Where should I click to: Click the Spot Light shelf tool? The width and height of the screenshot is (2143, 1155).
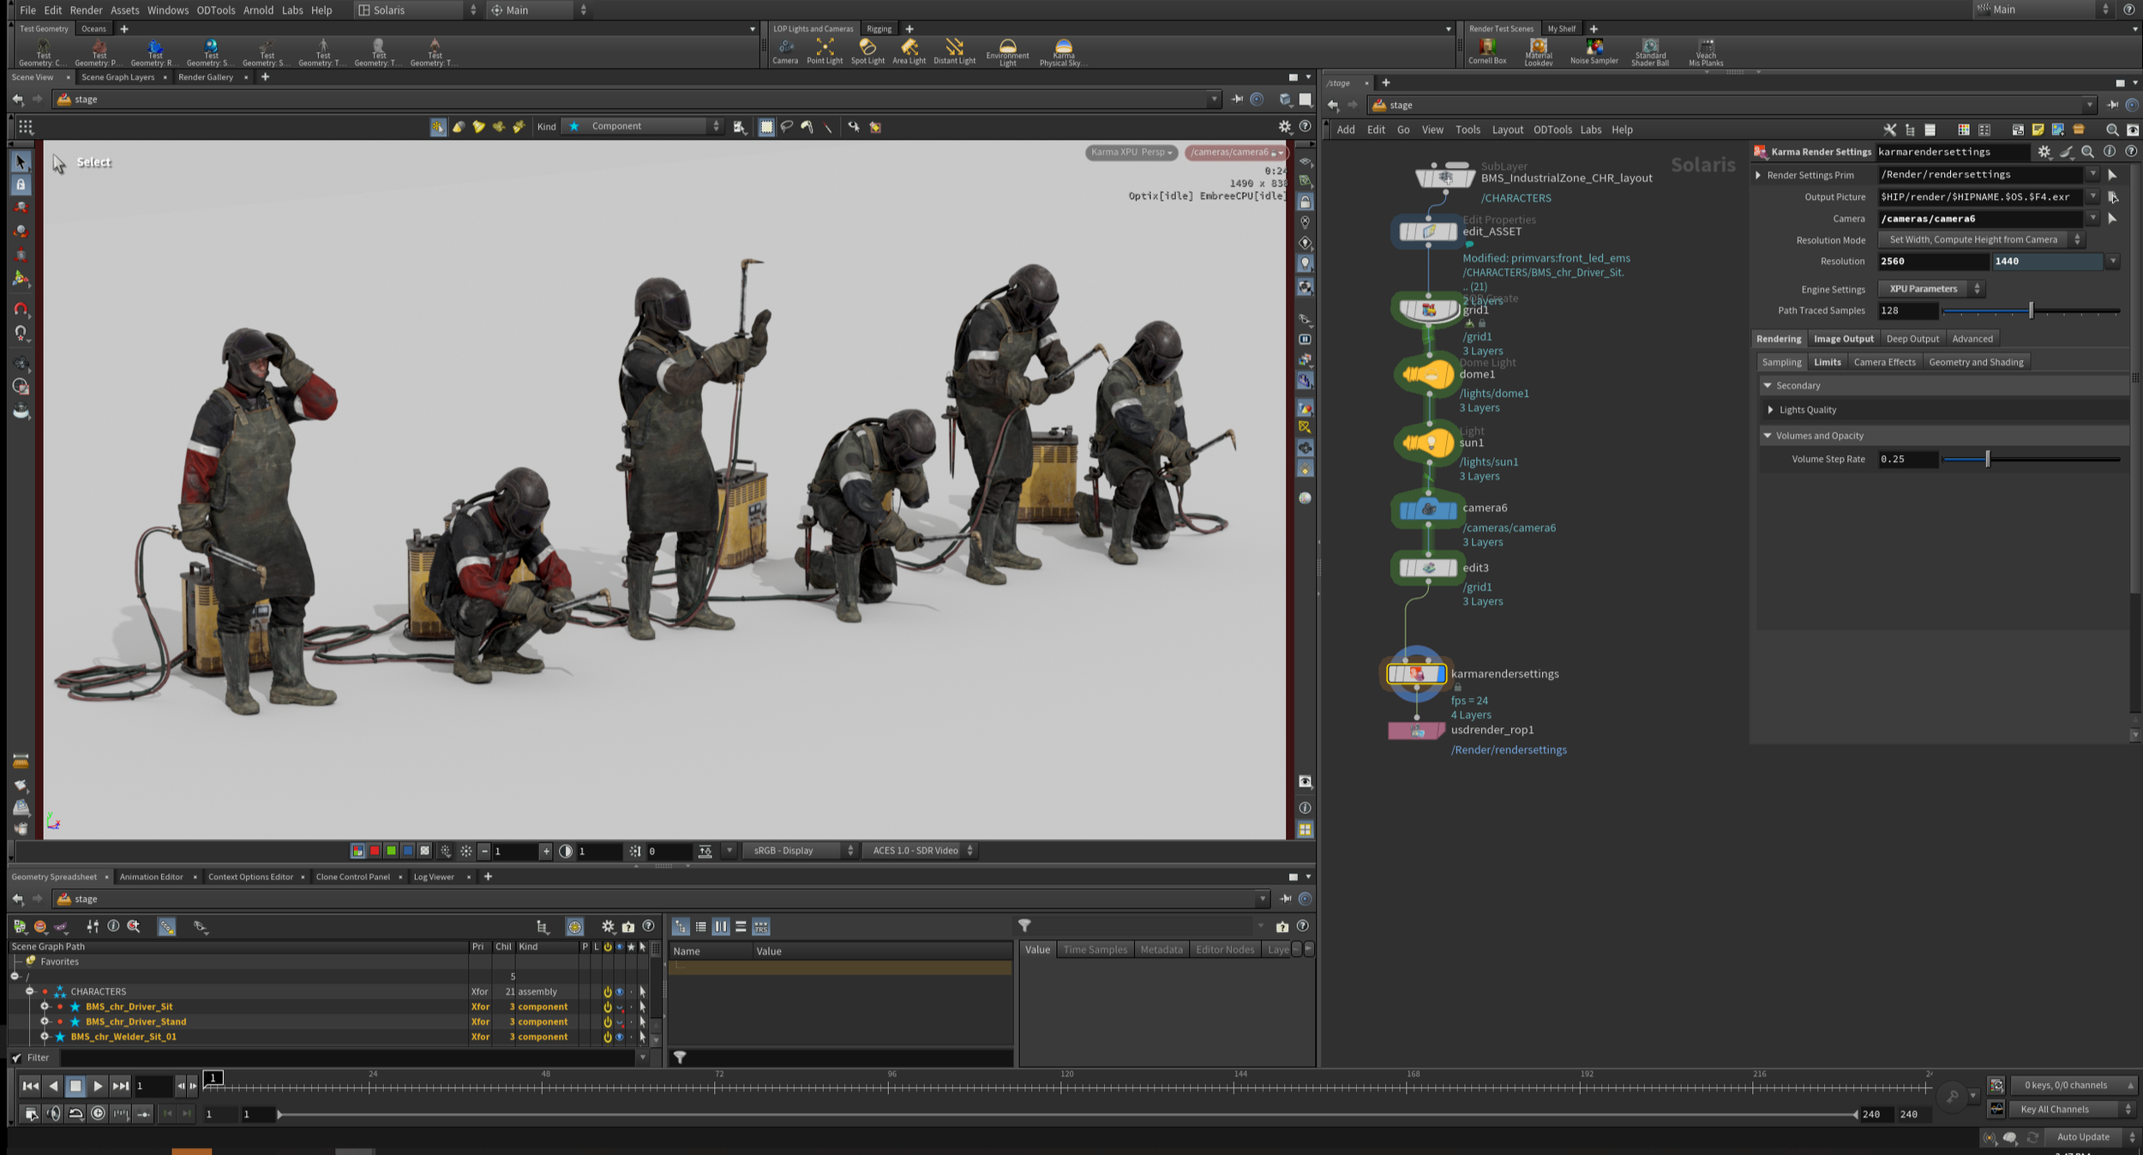point(867,50)
